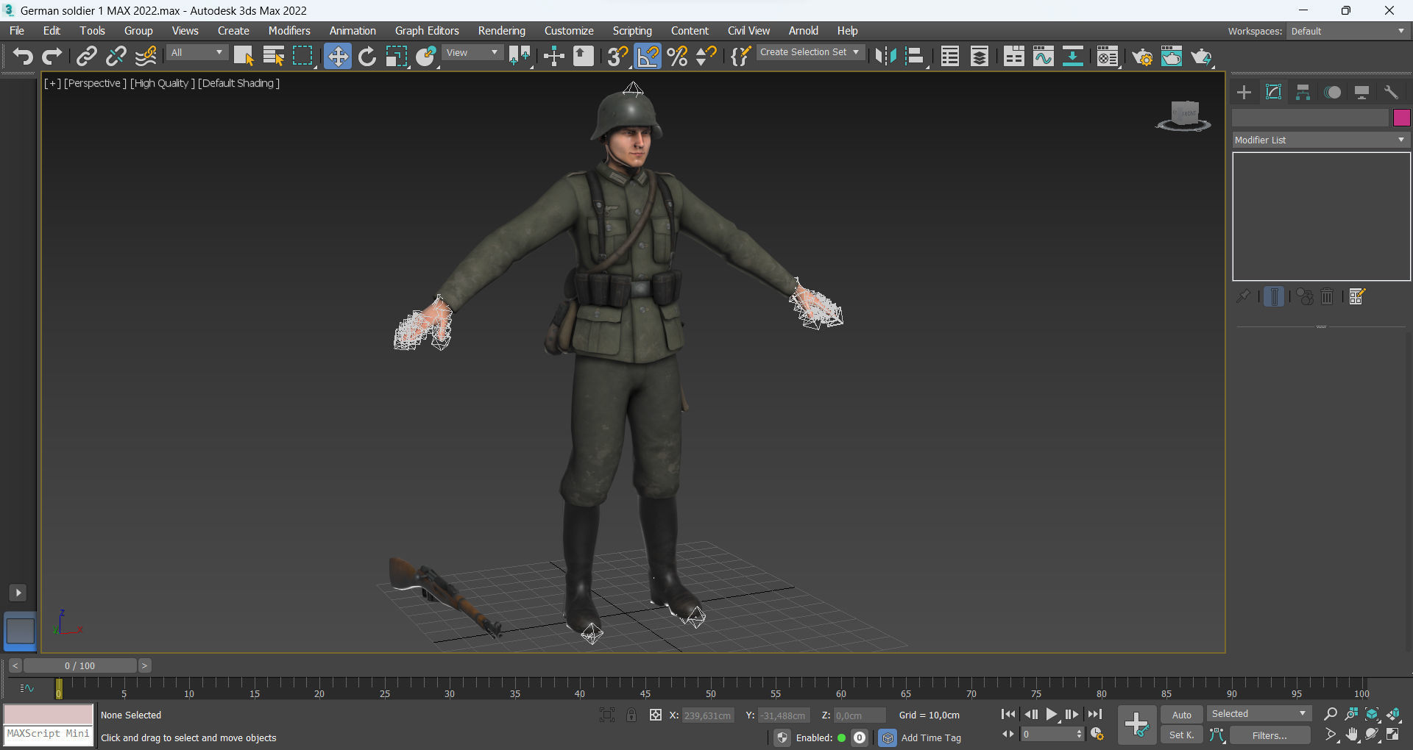
Task: Click the Unlink Selection icon
Action: pyautogui.click(x=116, y=56)
